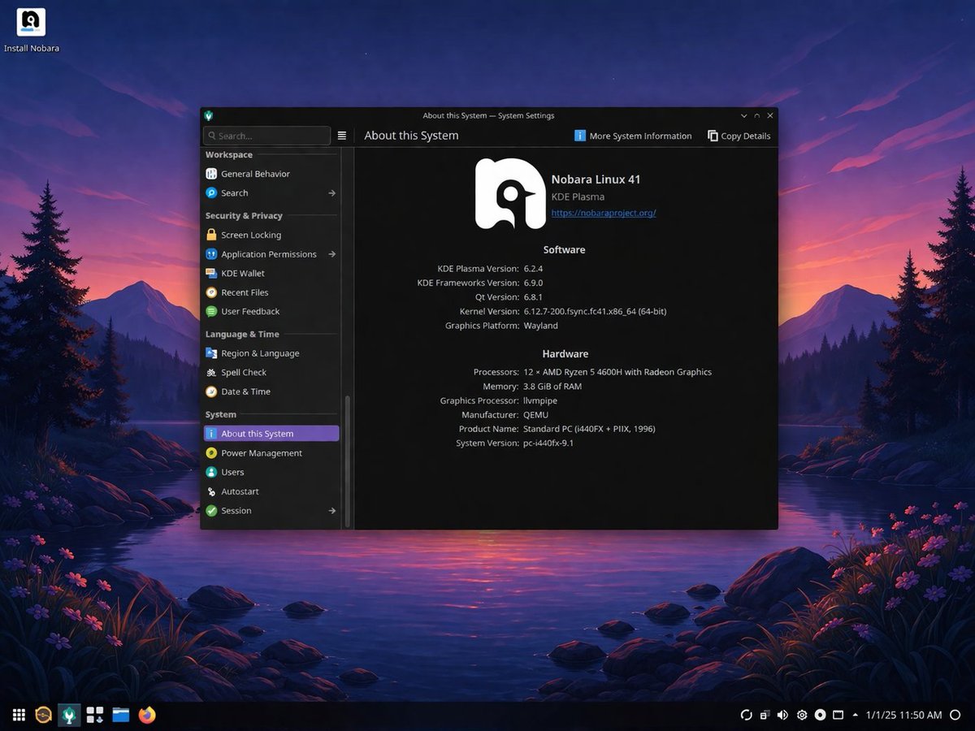Select About this System entry
975x731 pixels.
point(271,434)
